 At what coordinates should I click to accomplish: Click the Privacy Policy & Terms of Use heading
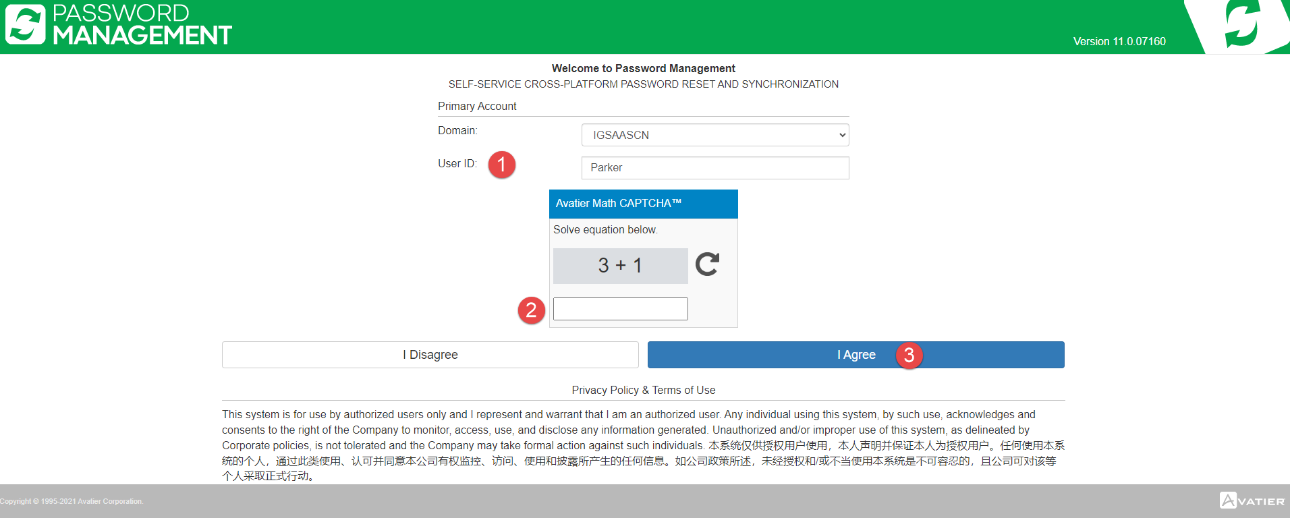(x=643, y=390)
